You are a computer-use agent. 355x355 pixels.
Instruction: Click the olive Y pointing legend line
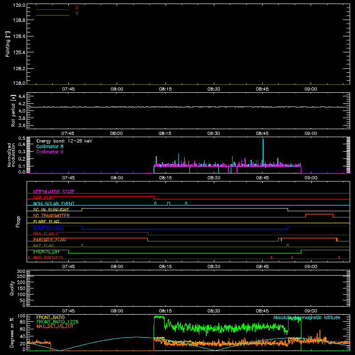(x=53, y=15)
